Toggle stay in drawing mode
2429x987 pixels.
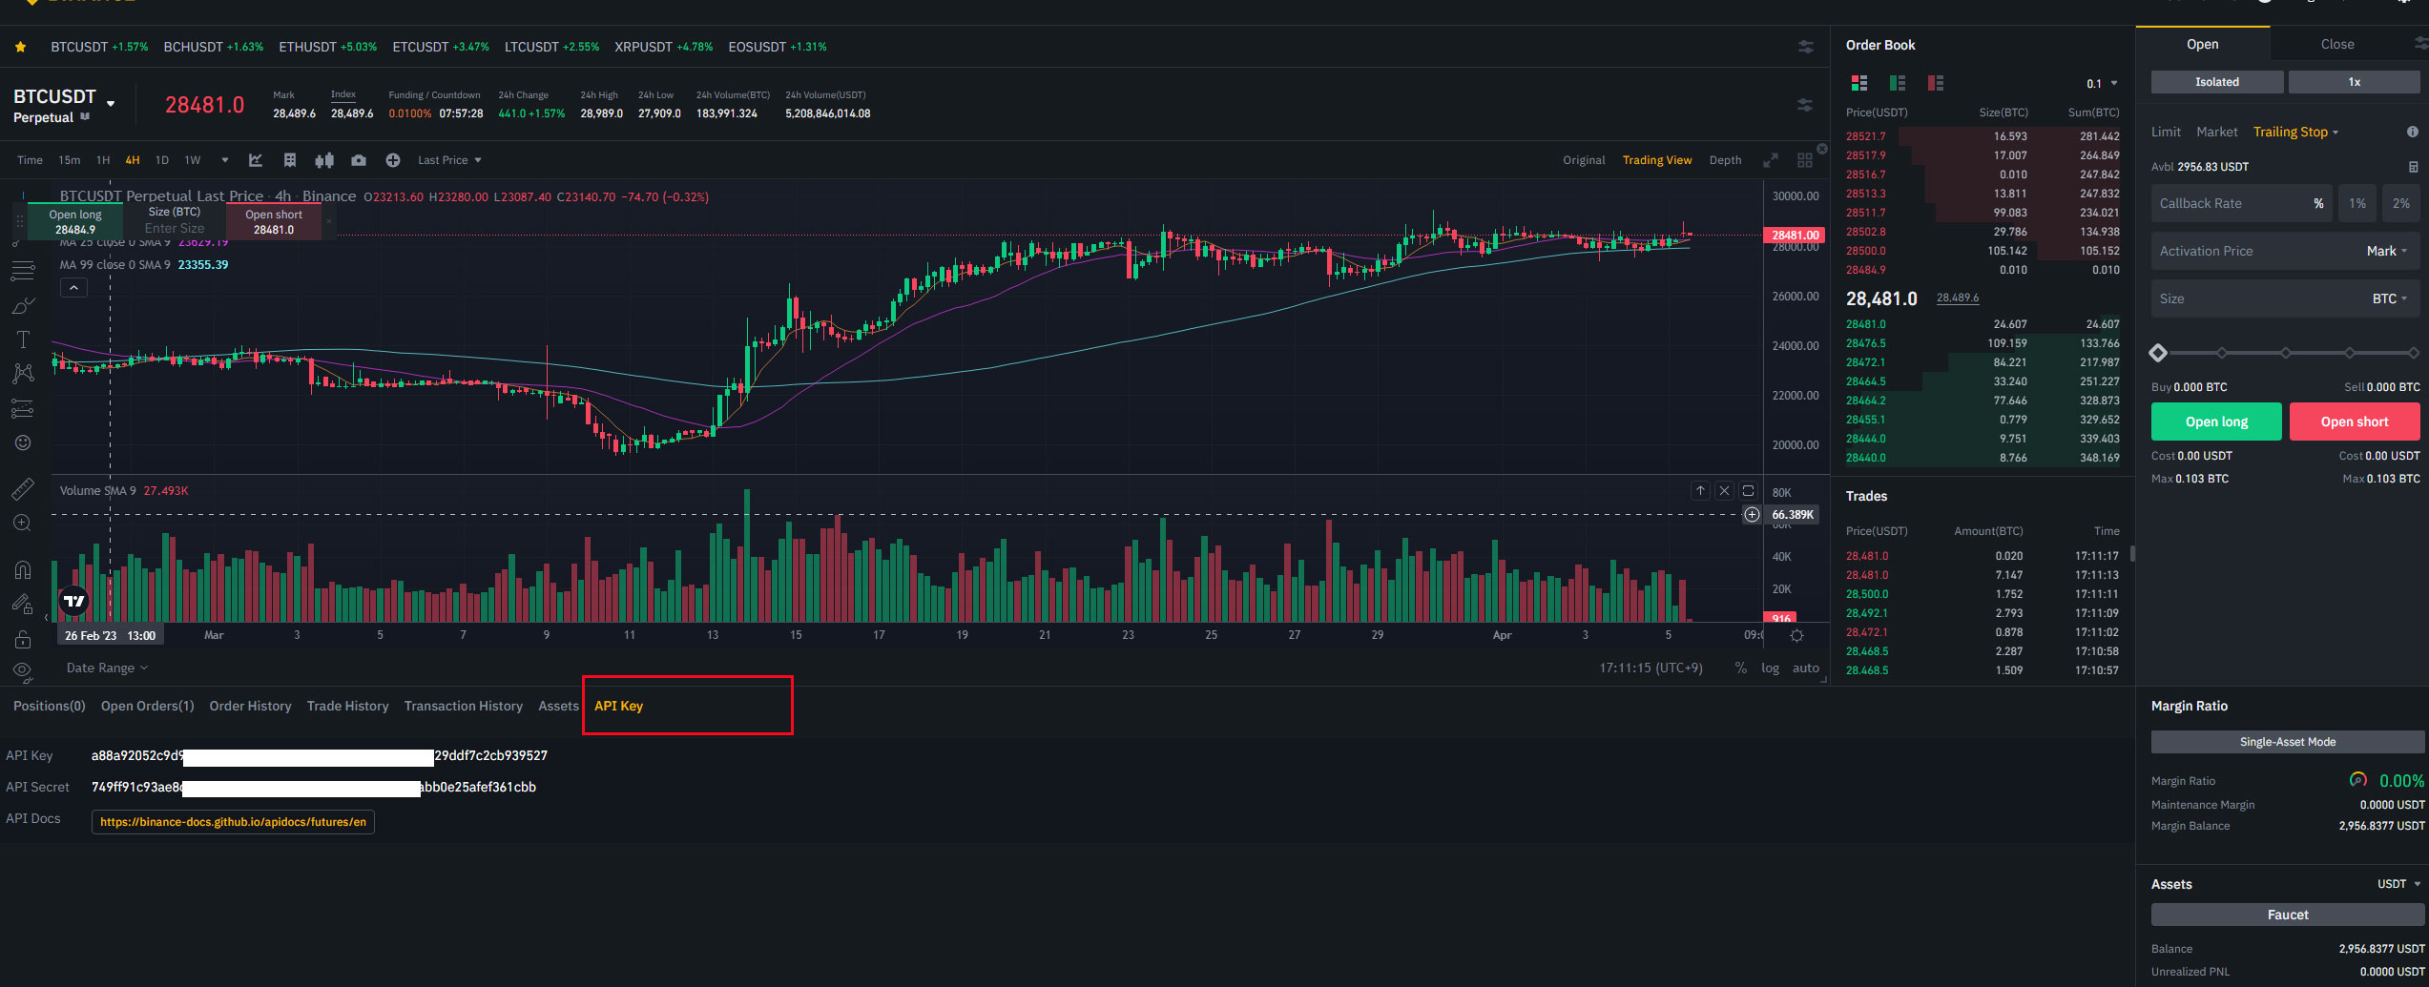23,604
